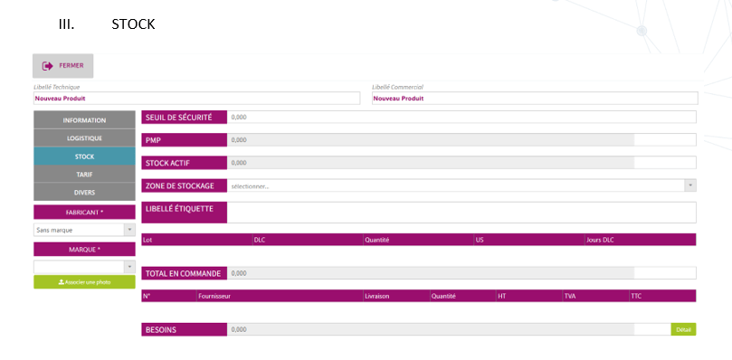This screenshot has width=732, height=360.
Task: Click the upload icon in Associer une photo
Action: point(62,282)
